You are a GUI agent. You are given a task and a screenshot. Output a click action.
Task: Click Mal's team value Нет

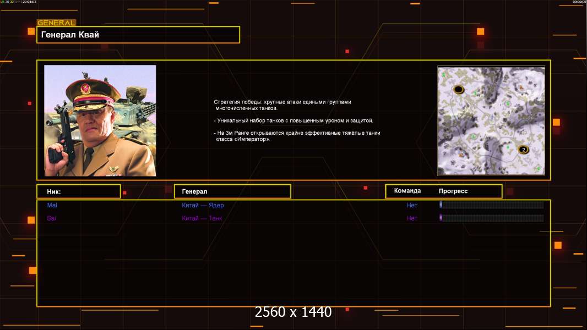[412, 205]
